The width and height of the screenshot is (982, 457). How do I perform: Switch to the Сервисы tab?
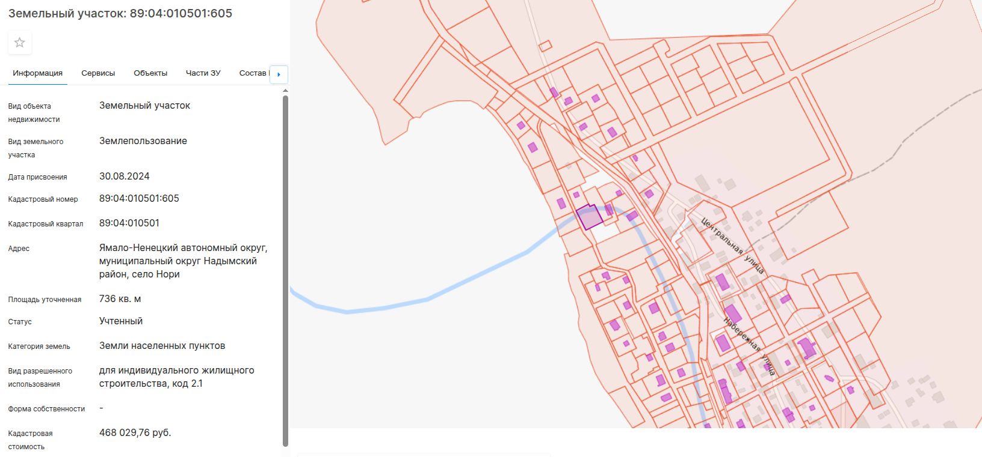98,73
